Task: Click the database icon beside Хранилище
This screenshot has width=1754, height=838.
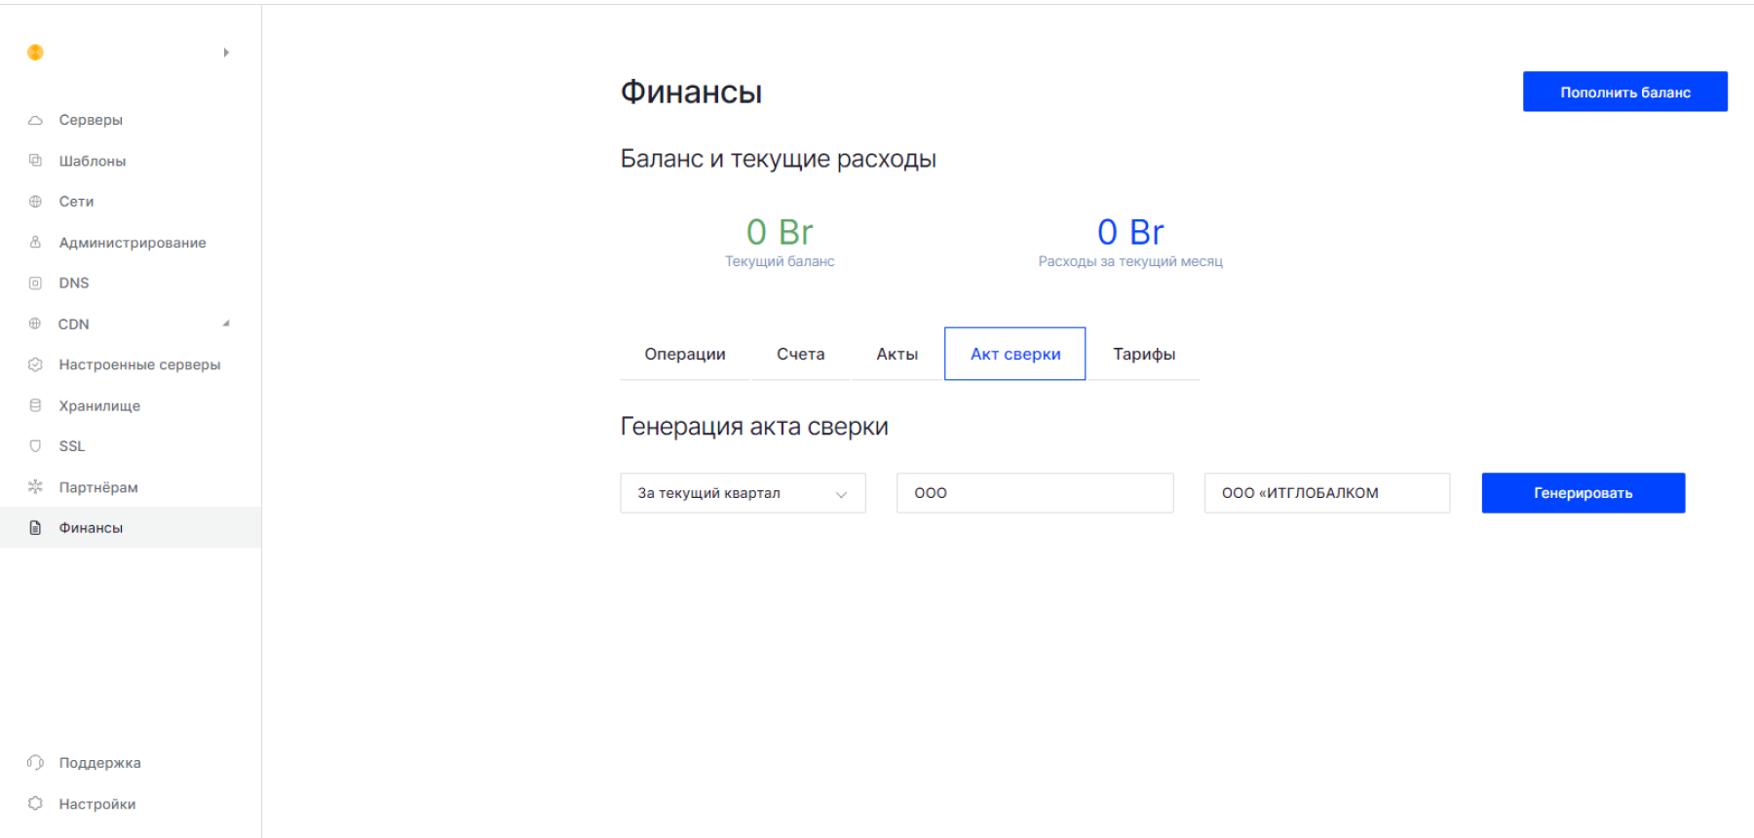Action: [35, 405]
